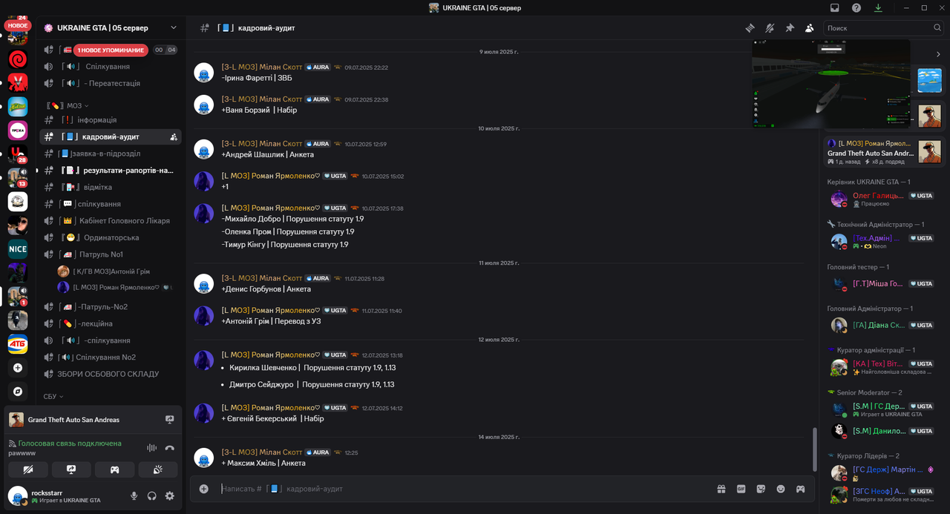Join the Переатестація voice channel

111,83
